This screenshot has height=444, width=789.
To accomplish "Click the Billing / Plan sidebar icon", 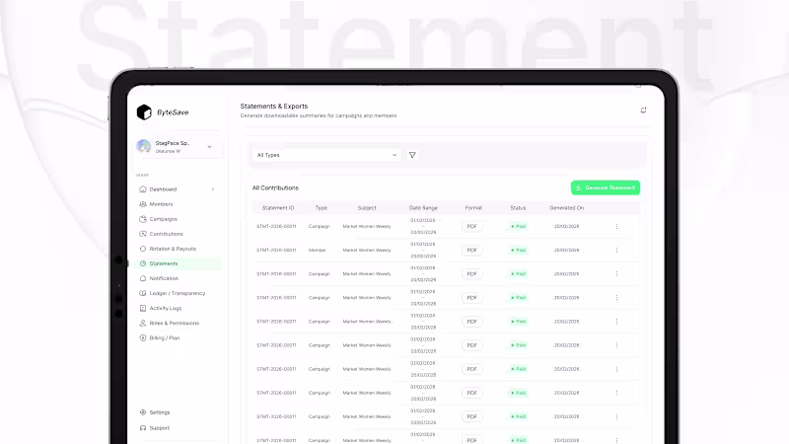I will tap(143, 337).
